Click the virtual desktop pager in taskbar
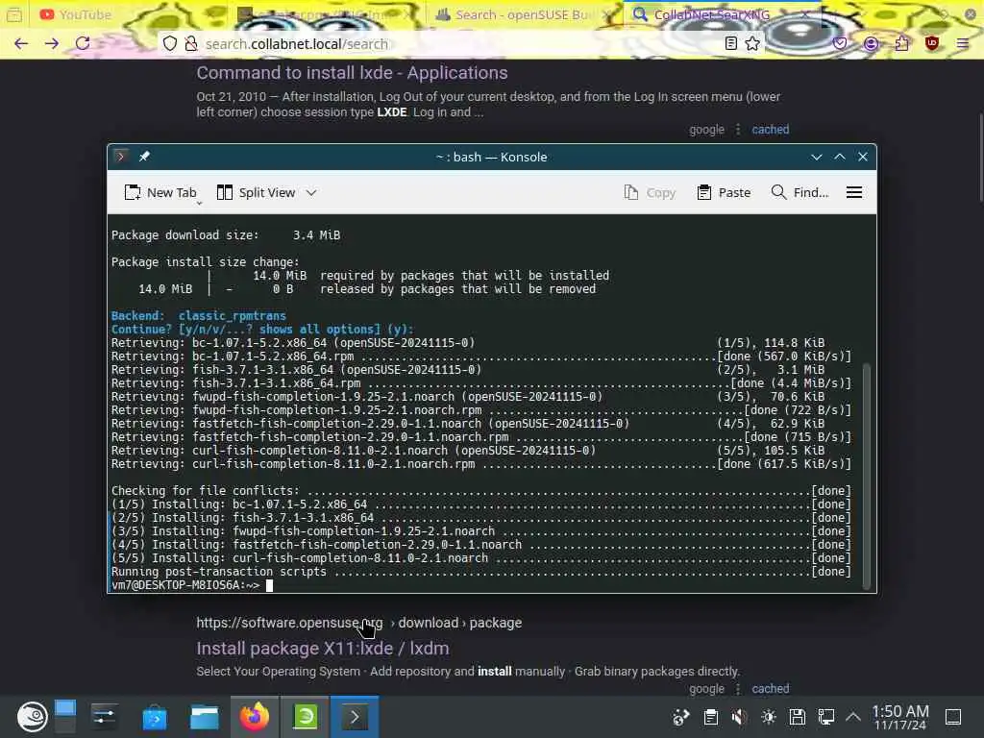This screenshot has width=984, height=738. pos(64,717)
